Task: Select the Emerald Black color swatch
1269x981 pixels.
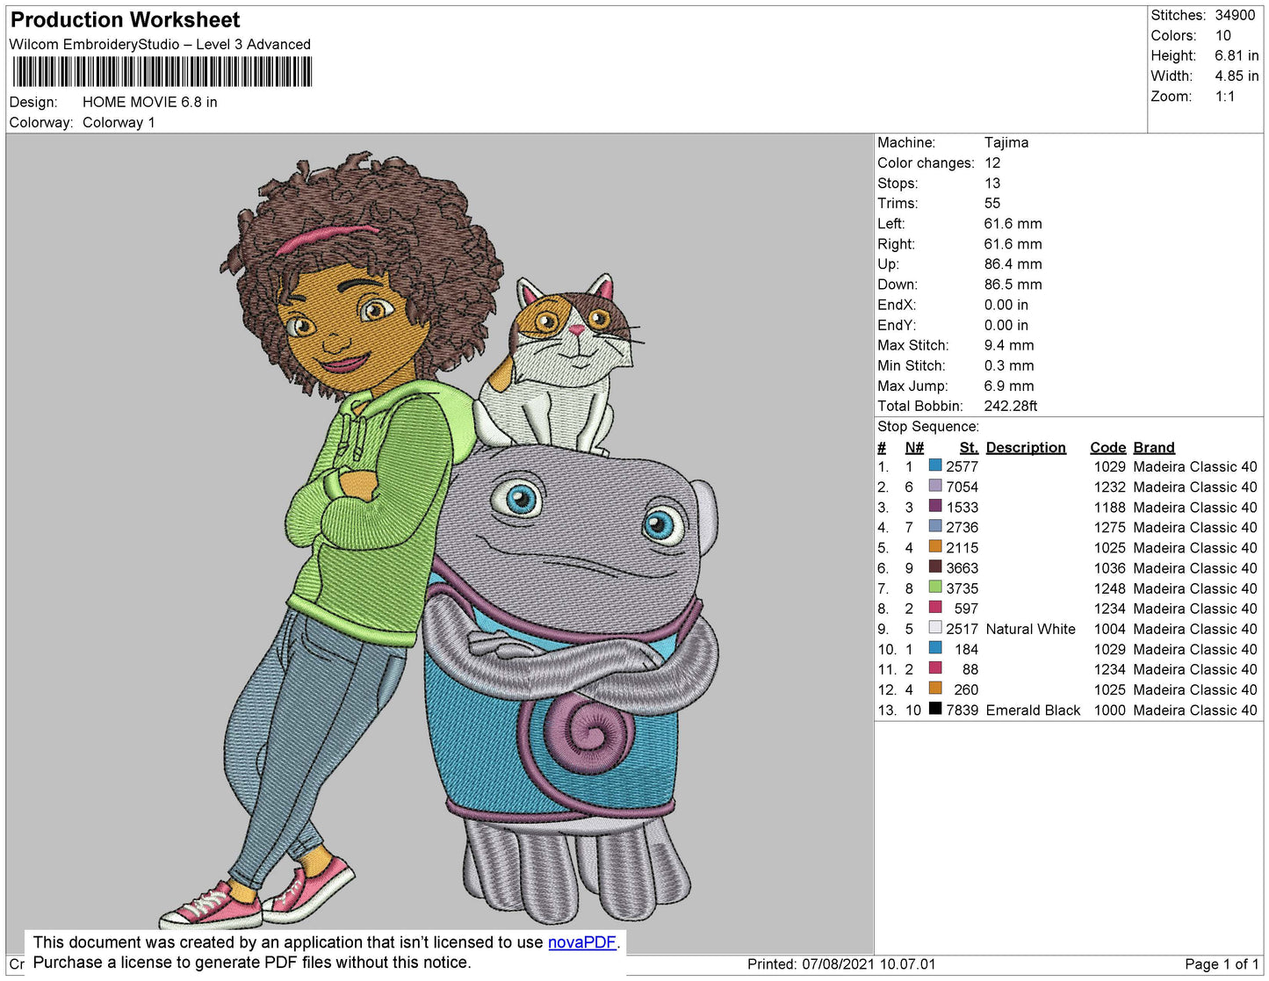Action: pos(935,710)
